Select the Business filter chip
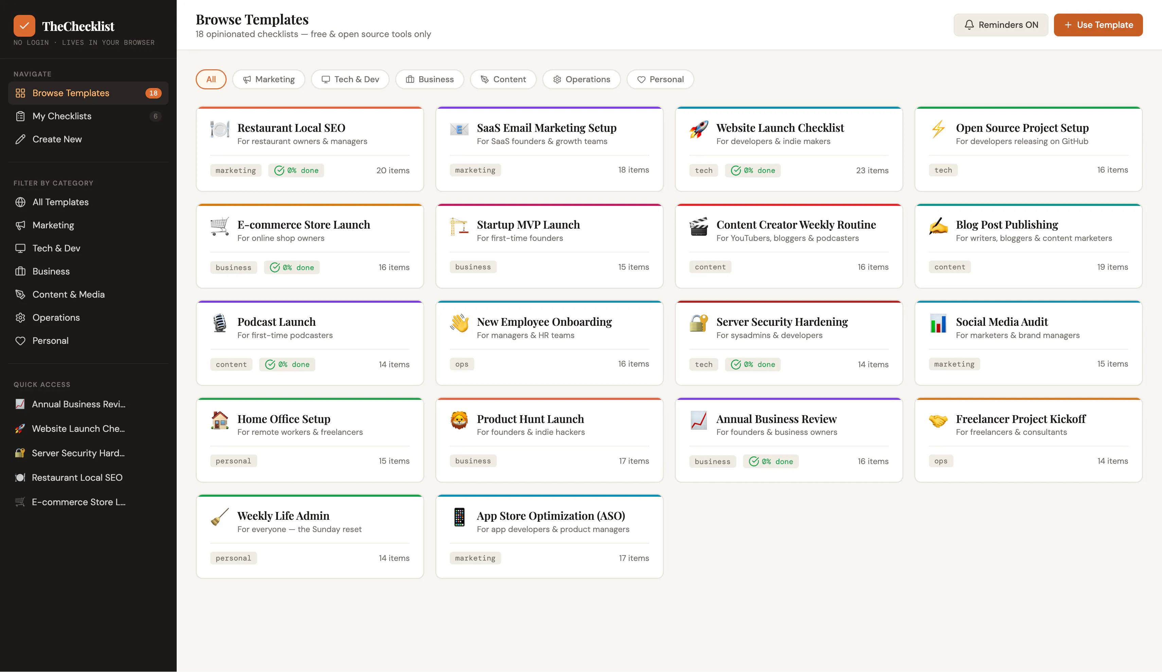The image size is (1162, 672). point(429,79)
